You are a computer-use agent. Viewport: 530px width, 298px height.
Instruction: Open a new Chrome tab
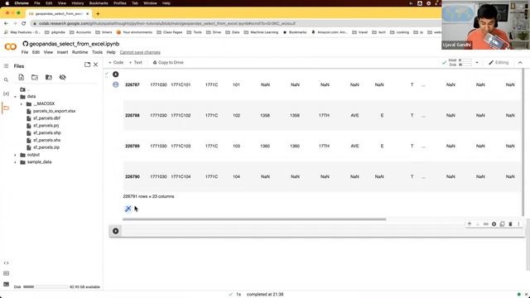[x=98, y=13]
